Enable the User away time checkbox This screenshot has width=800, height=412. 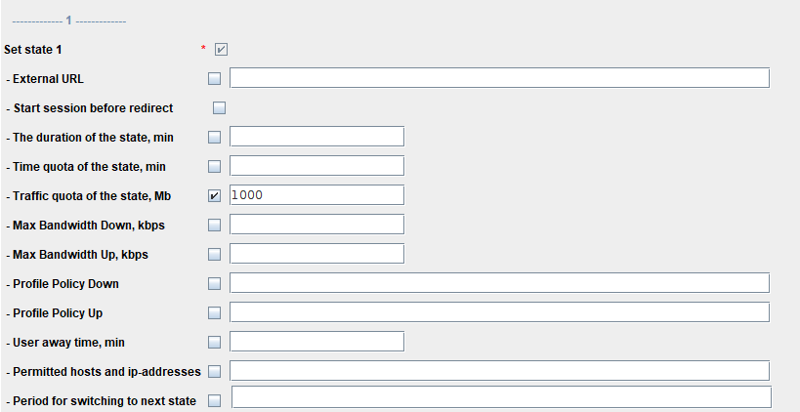[215, 343]
